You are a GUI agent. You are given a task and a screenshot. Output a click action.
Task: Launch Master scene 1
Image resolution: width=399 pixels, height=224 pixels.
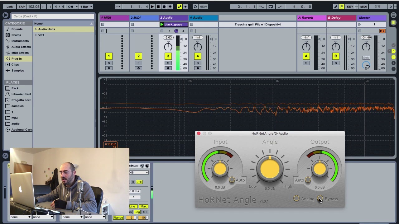click(360, 24)
